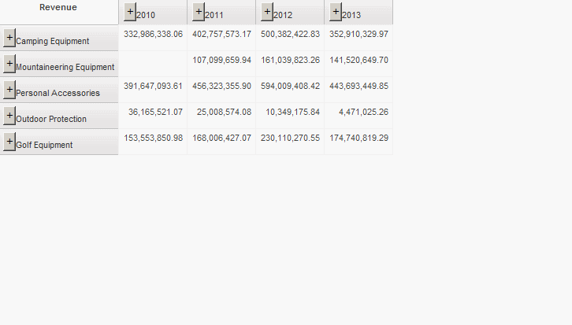Image resolution: width=572 pixels, height=325 pixels.
Task: Expand the 2010 column header
Action: click(x=131, y=12)
